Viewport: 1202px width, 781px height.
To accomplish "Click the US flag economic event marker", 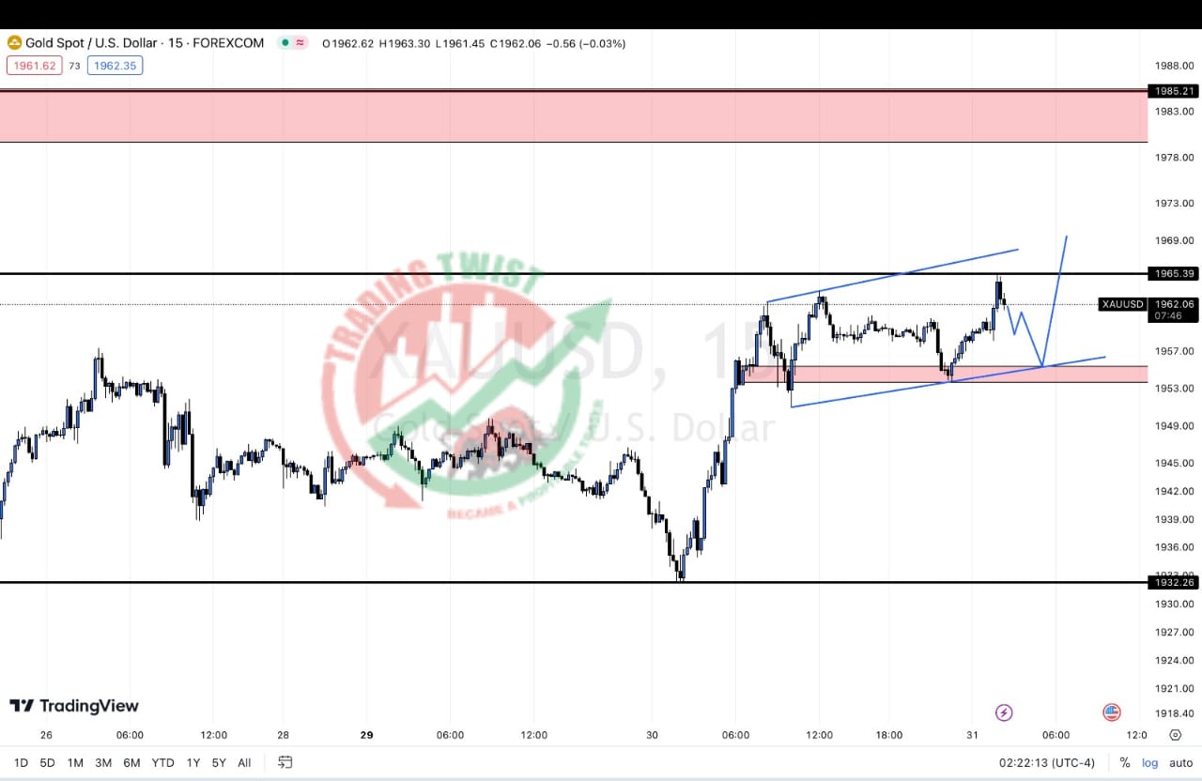I will point(1112,712).
